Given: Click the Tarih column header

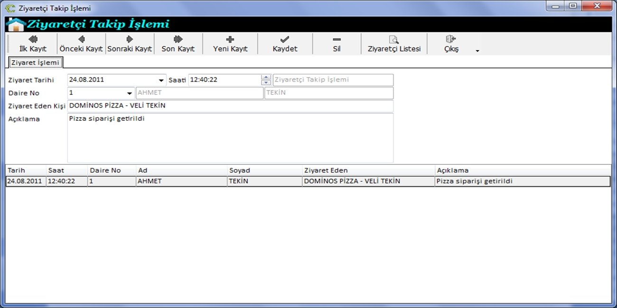Looking at the screenshot, I should (26, 171).
